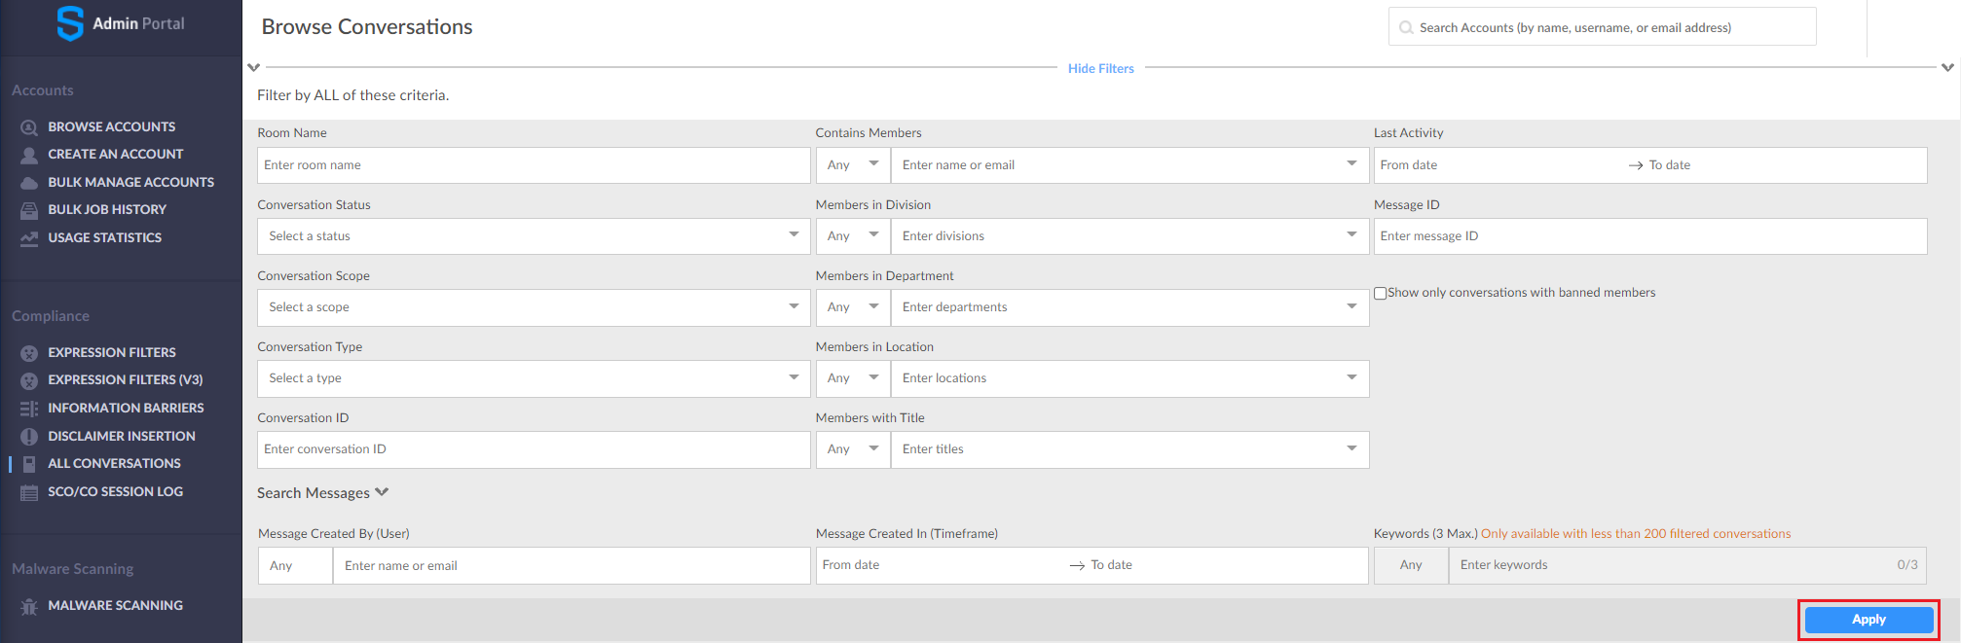Open Usage Statistics page
Viewport: 1961px width, 643px height.
pyautogui.click(x=105, y=237)
